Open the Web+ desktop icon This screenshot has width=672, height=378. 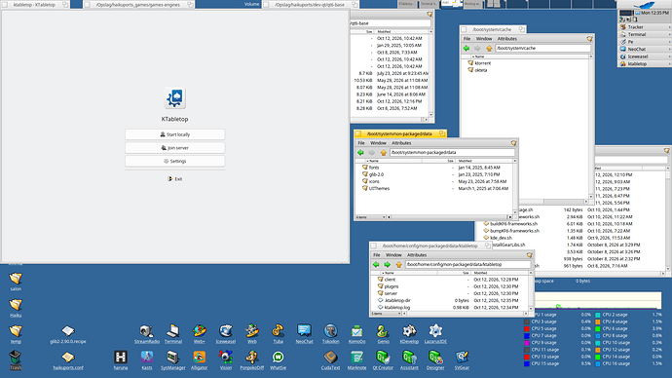tap(200, 334)
